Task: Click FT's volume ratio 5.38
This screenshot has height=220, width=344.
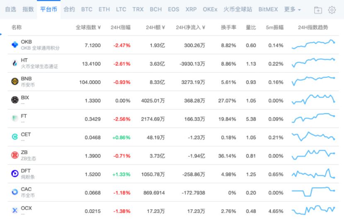Action: (251, 119)
